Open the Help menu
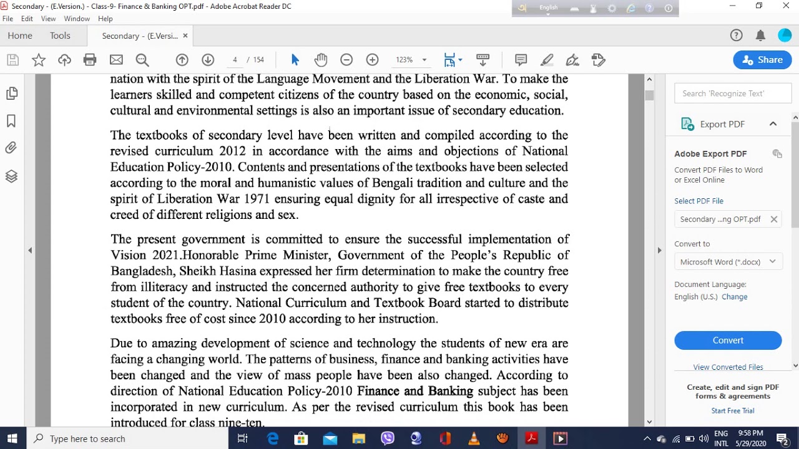 coord(105,19)
